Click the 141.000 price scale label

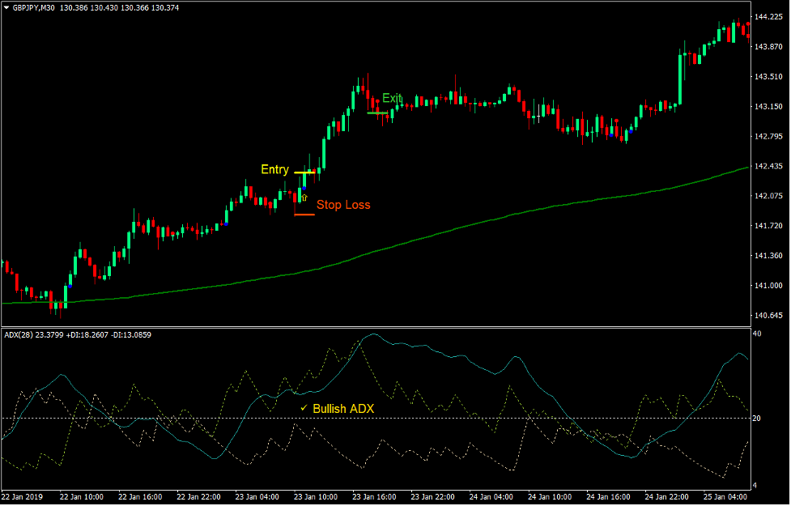point(768,286)
